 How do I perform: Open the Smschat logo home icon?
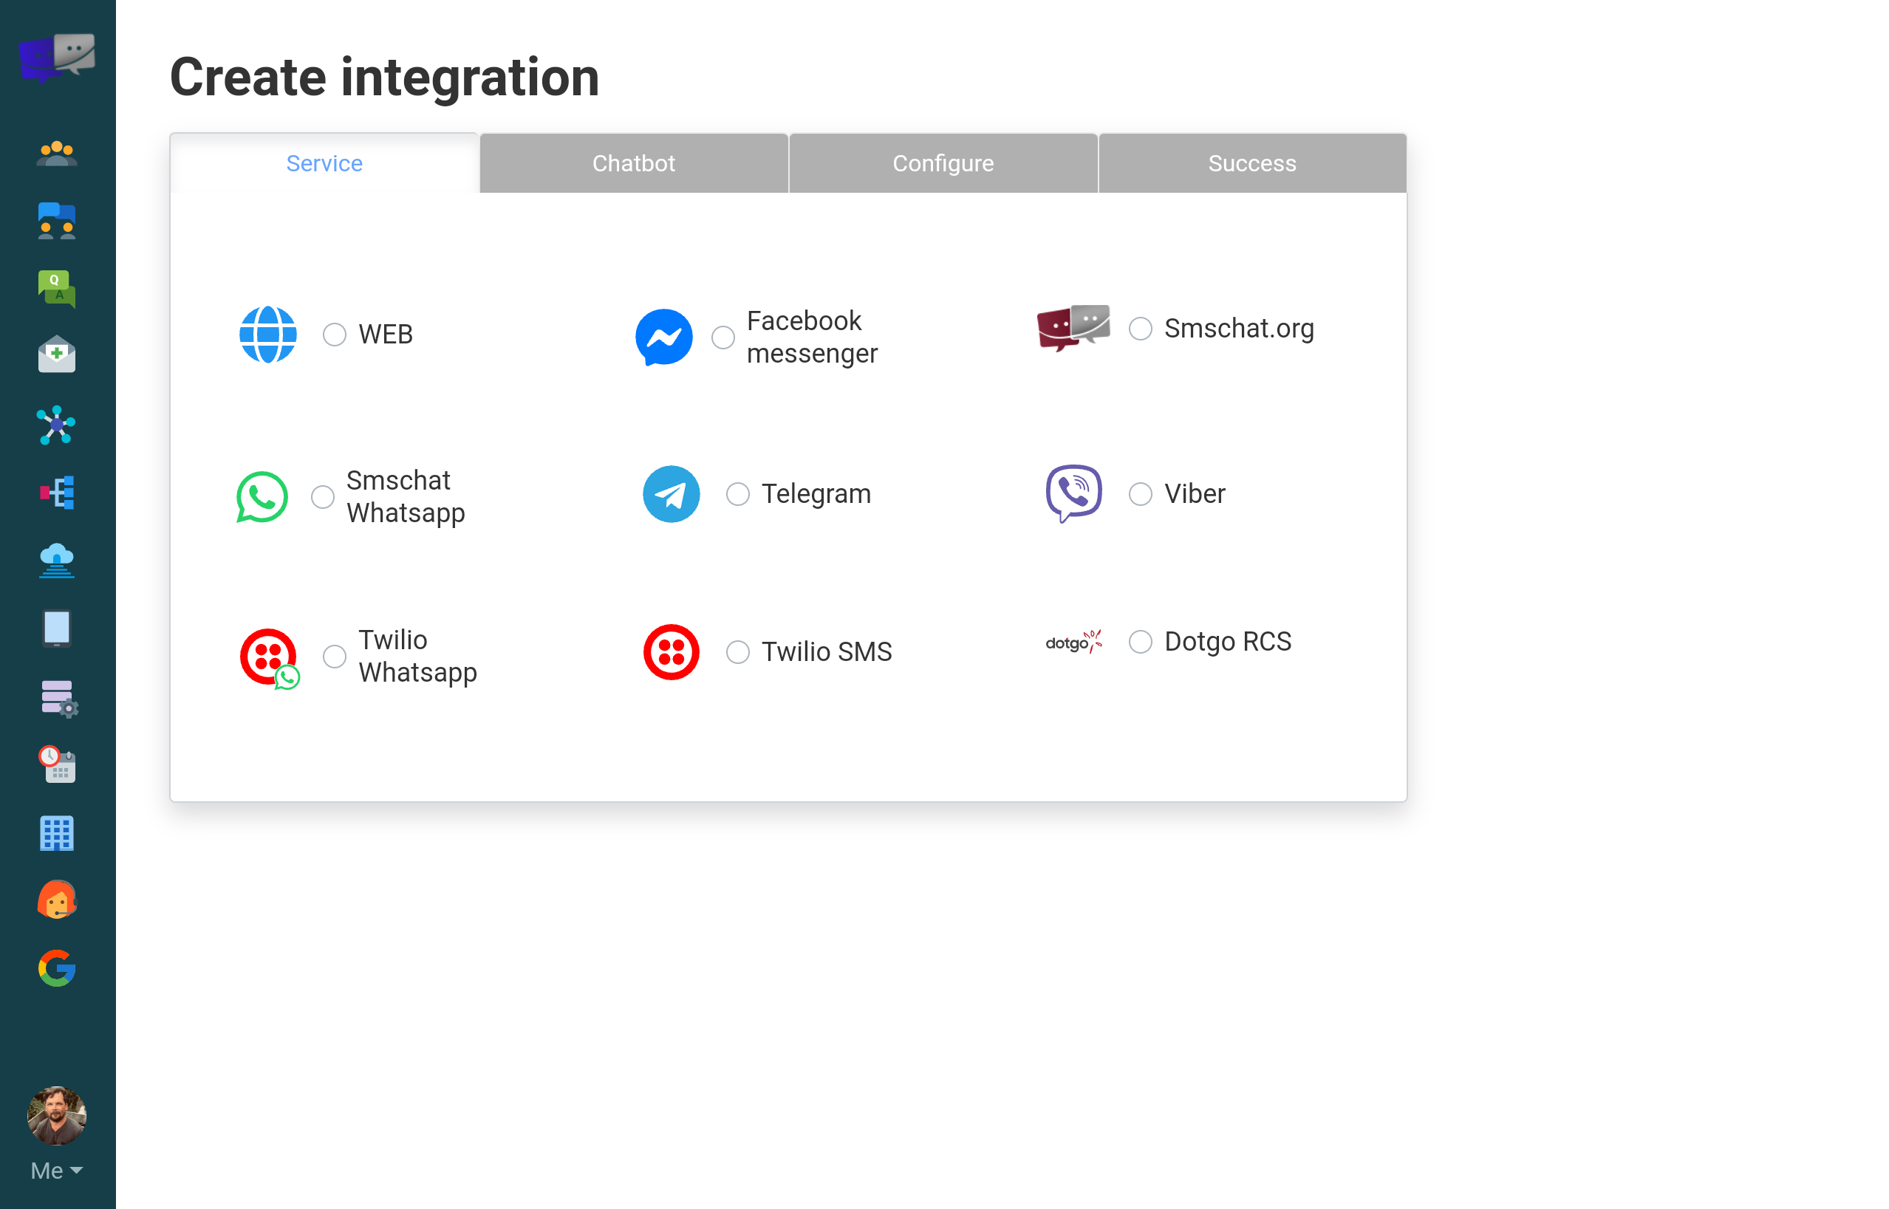tap(58, 58)
